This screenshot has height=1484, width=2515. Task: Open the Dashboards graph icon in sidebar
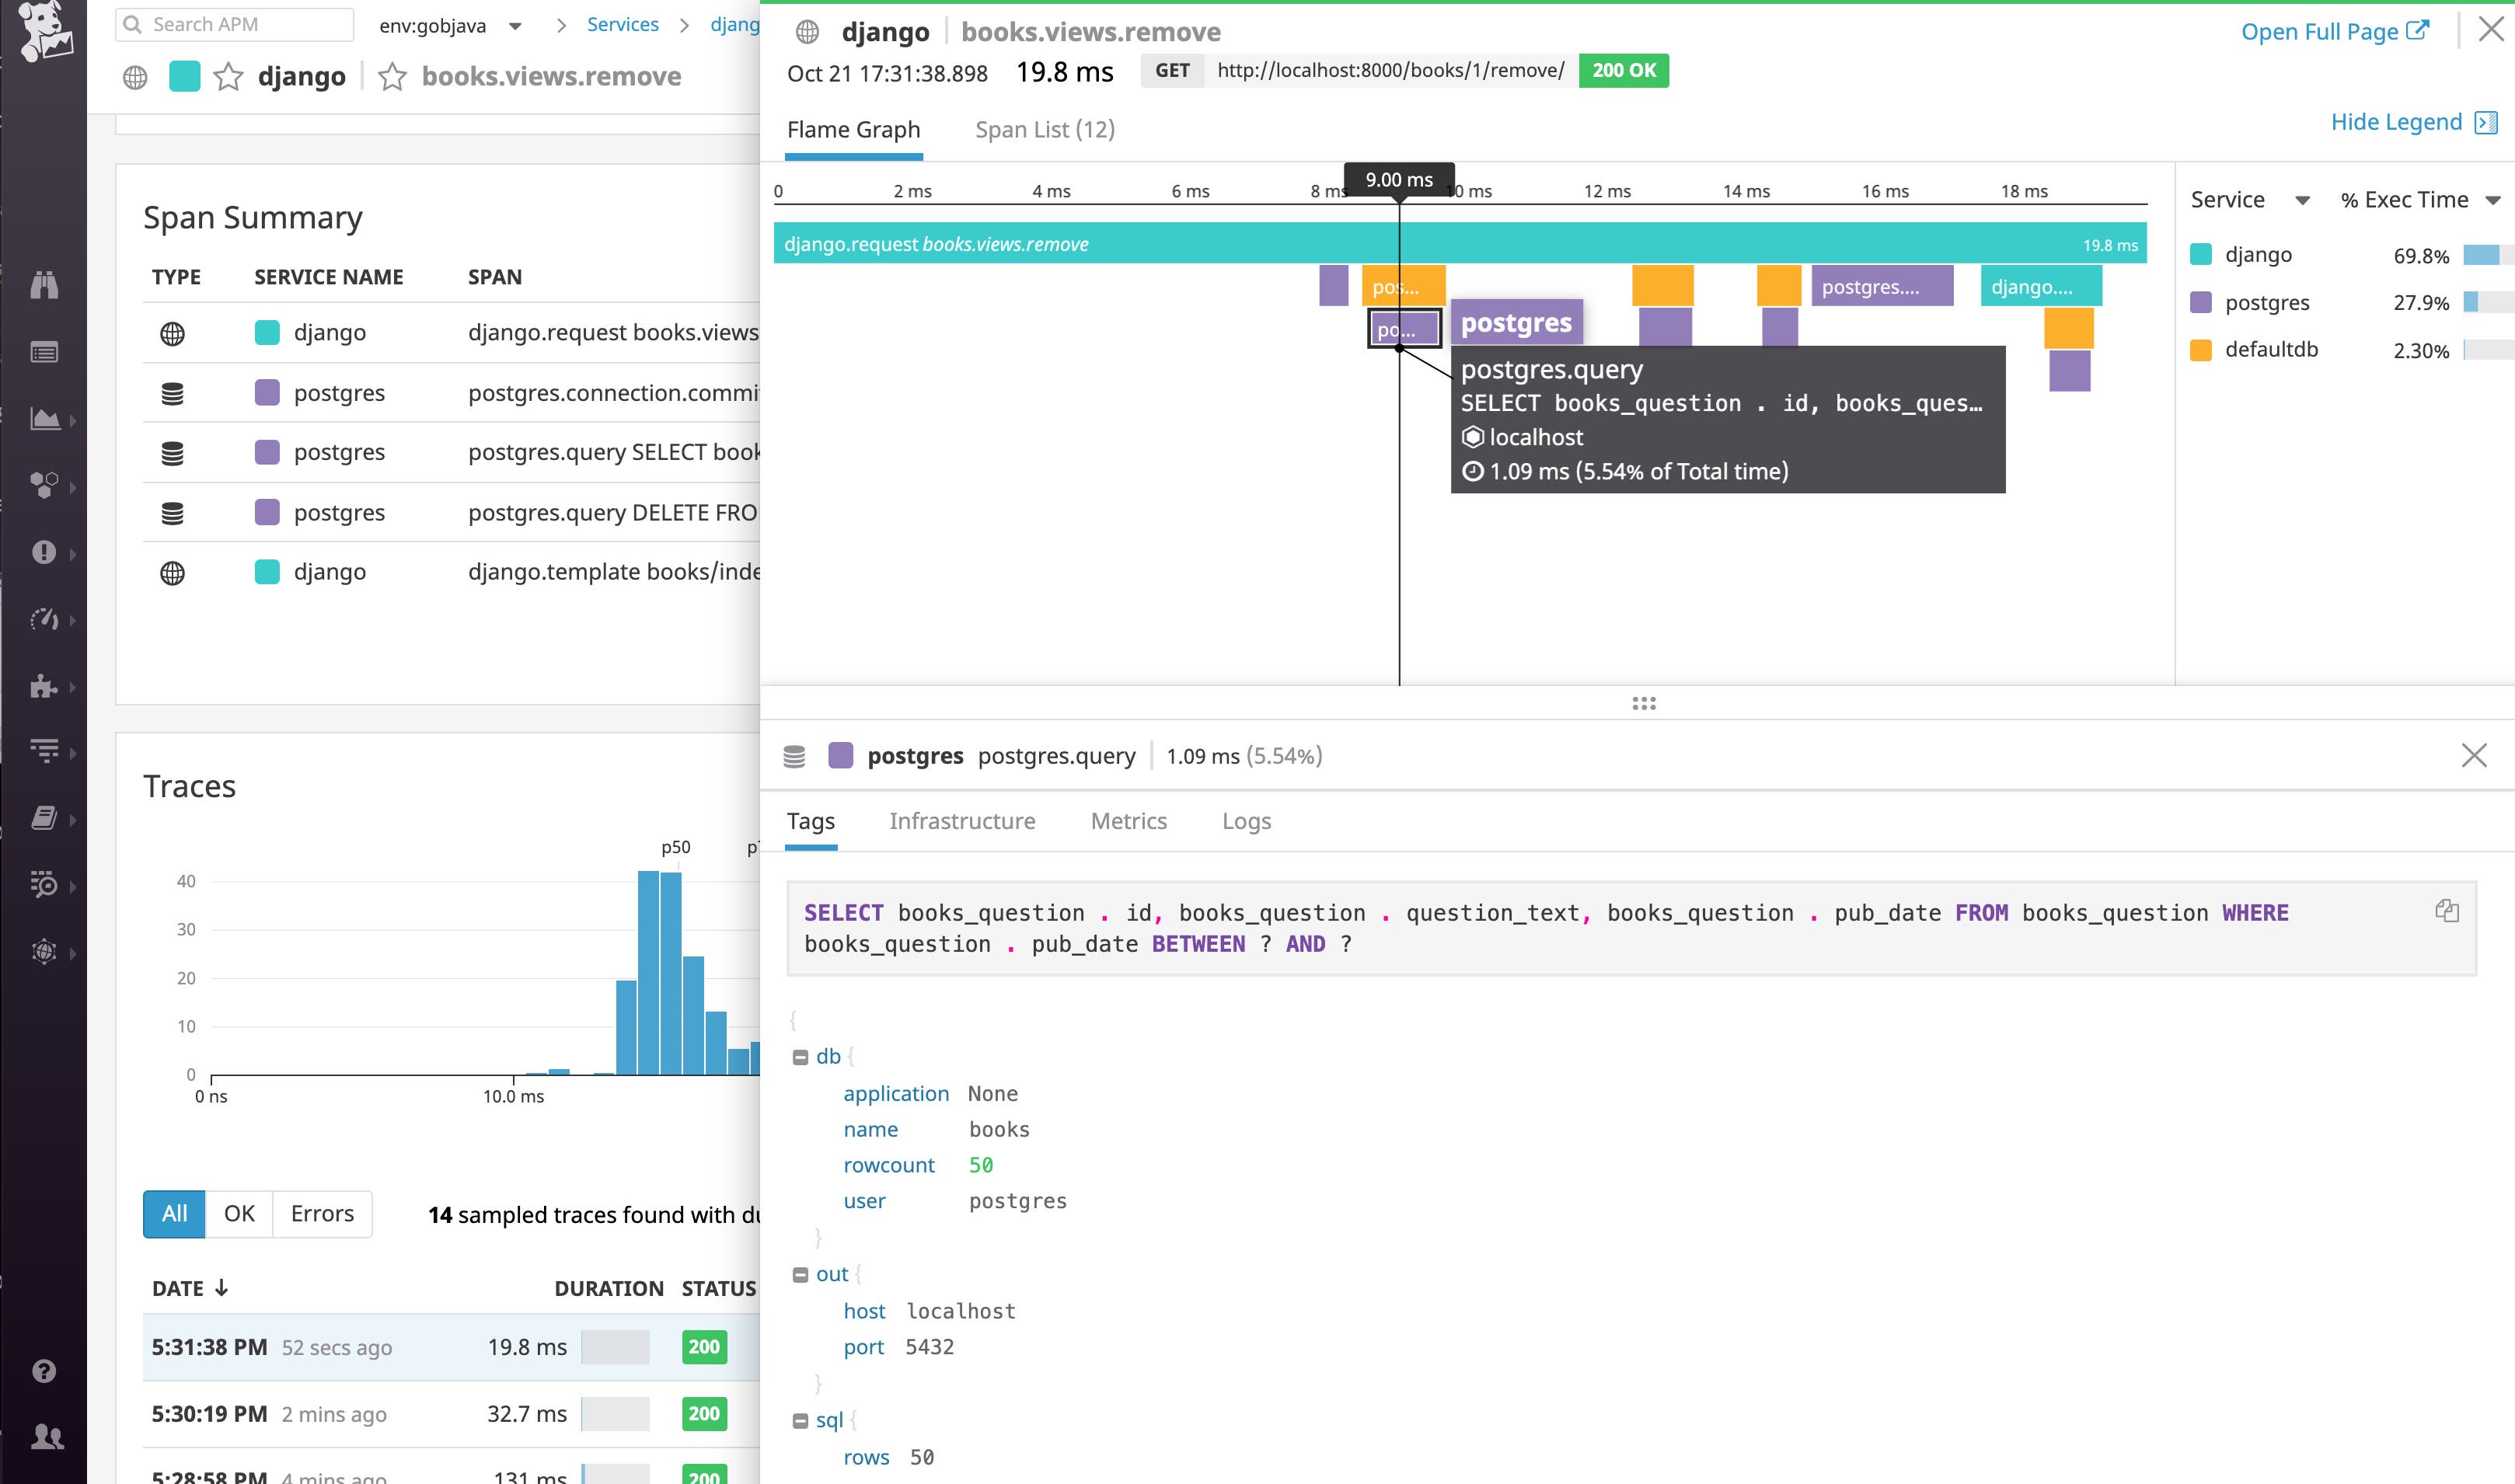pos(44,420)
